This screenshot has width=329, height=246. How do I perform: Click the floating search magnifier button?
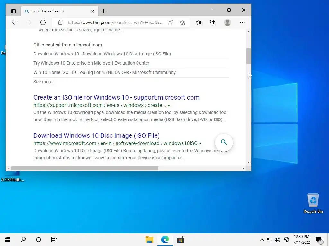pos(224,142)
